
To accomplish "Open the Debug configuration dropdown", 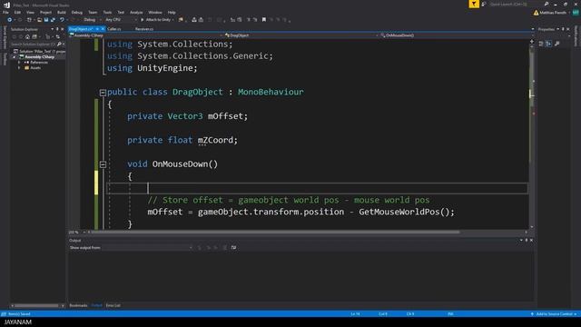I will click(x=92, y=20).
